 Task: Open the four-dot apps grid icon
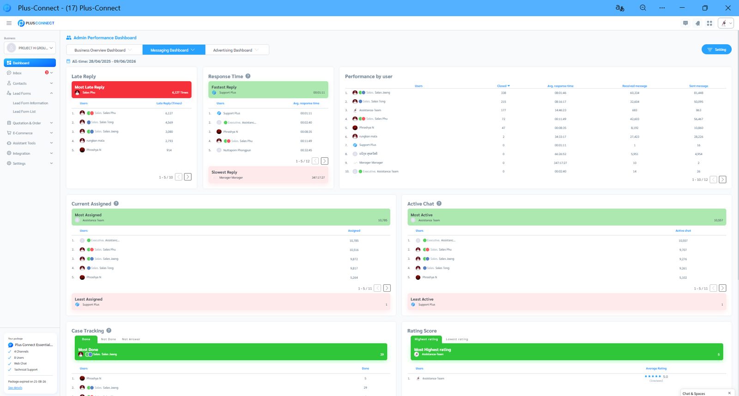[709, 23]
